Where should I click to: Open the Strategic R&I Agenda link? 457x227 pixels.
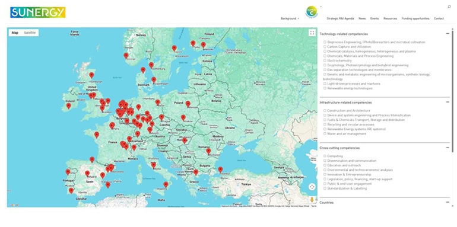340,18
